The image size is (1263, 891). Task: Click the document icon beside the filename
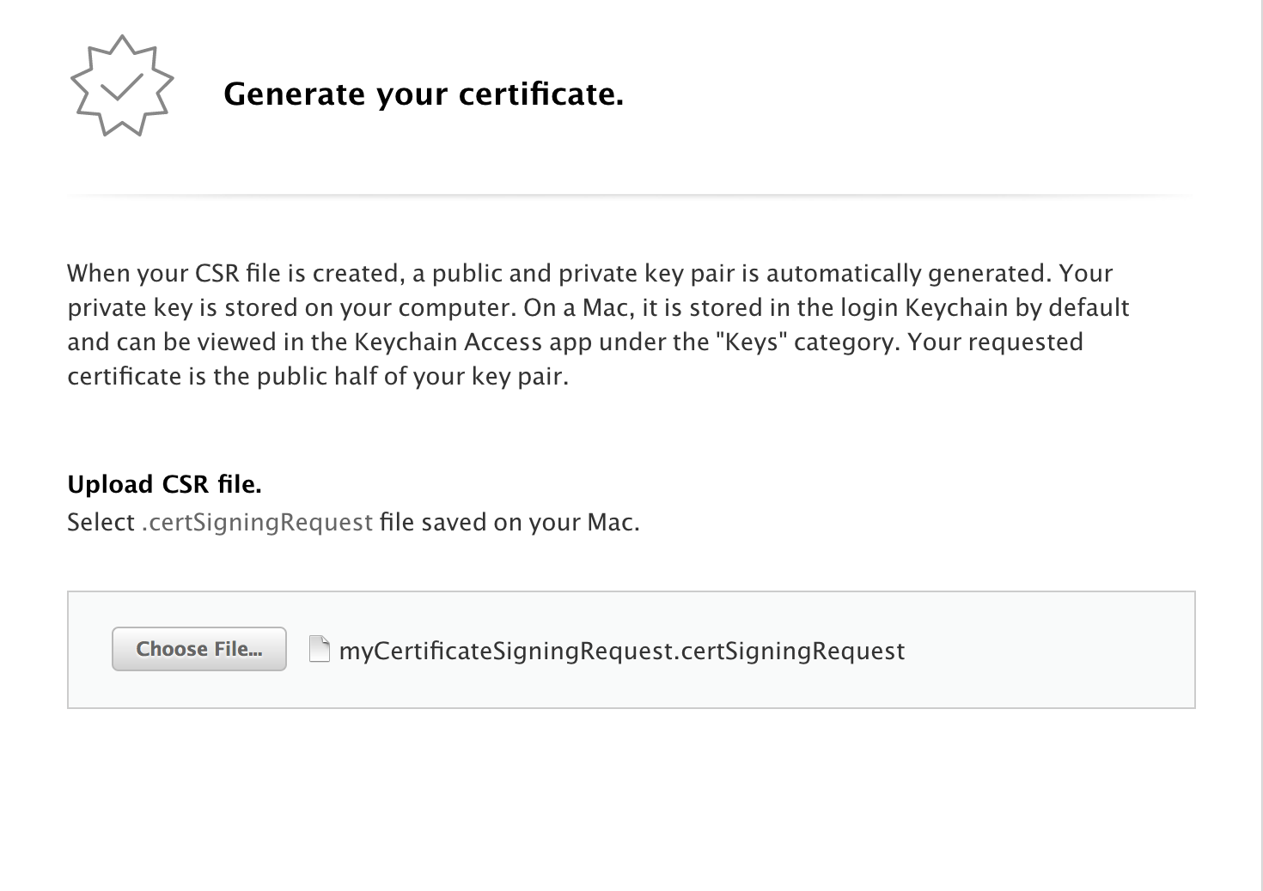(x=320, y=650)
